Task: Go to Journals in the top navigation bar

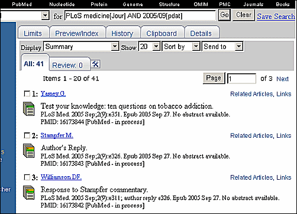Action: 253,4
